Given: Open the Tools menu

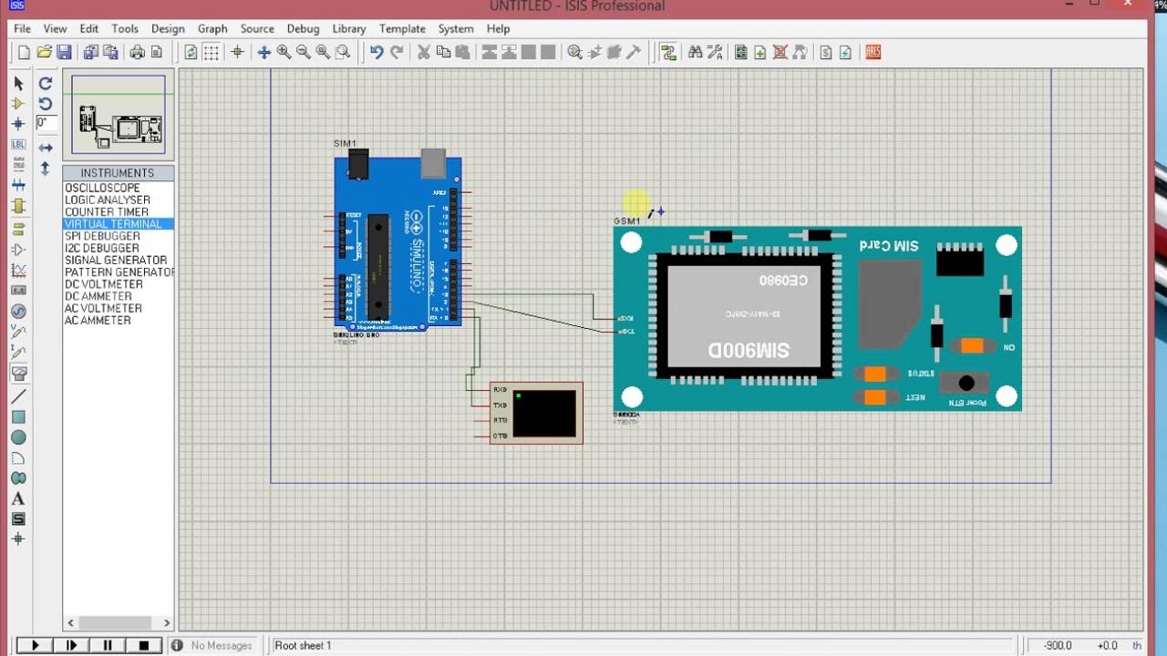Looking at the screenshot, I should point(125,28).
